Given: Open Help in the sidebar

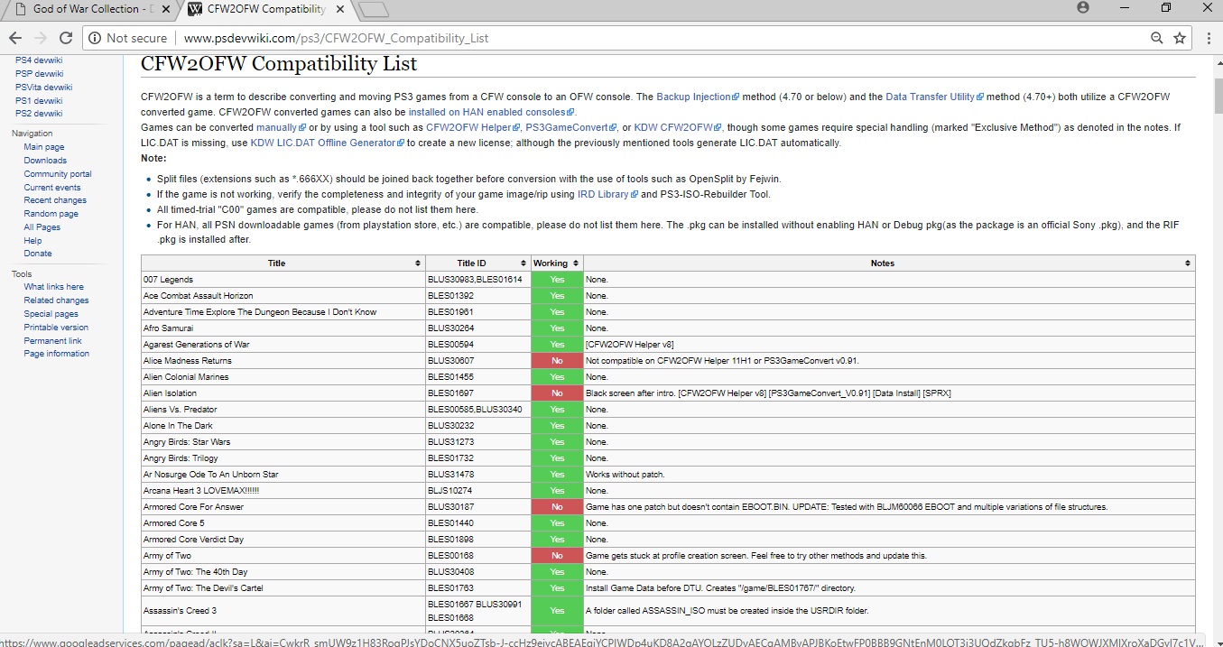Looking at the screenshot, I should pos(32,241).
